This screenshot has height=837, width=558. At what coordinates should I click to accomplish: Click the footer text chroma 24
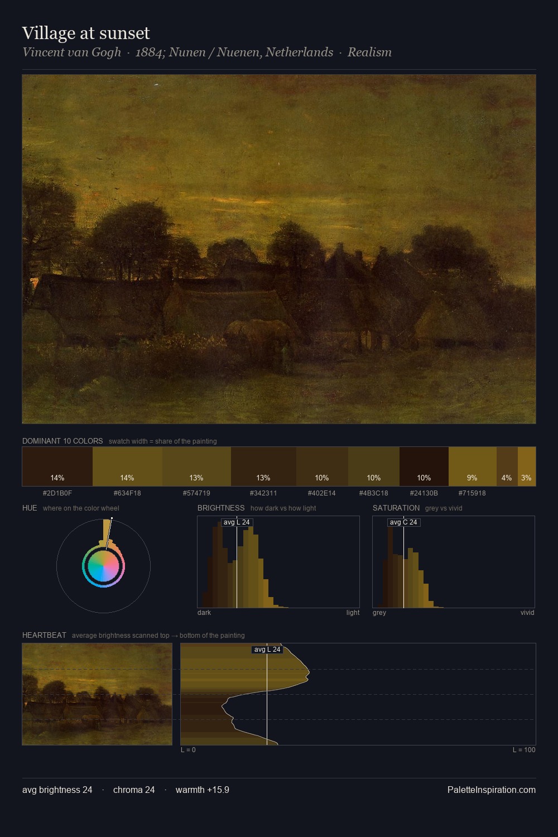coord(134,790)
